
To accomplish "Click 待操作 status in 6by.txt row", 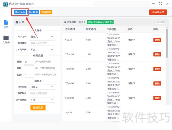I will [x=131, y=40].
